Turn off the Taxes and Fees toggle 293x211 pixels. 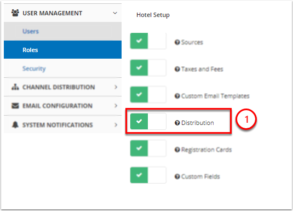tap(148, 67)
